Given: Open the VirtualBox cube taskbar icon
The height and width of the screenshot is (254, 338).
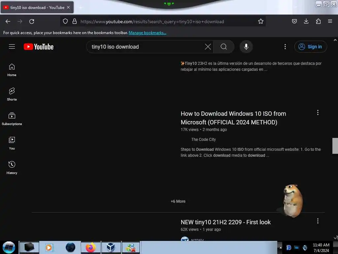Looking at the screenshot, I should (111, 247).
